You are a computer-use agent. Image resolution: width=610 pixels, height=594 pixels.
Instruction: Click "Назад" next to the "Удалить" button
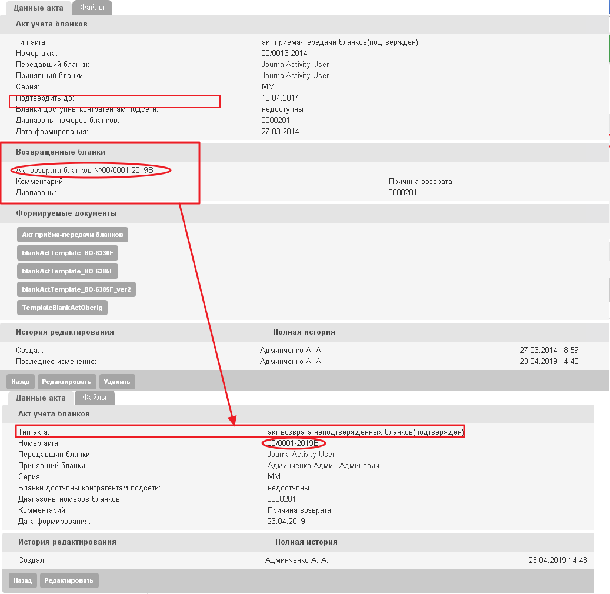[x=20, y=382]
